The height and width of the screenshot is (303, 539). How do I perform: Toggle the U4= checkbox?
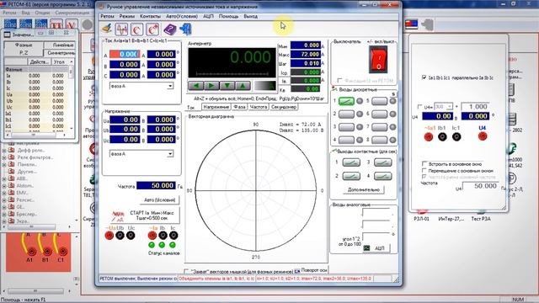[419, 107]
